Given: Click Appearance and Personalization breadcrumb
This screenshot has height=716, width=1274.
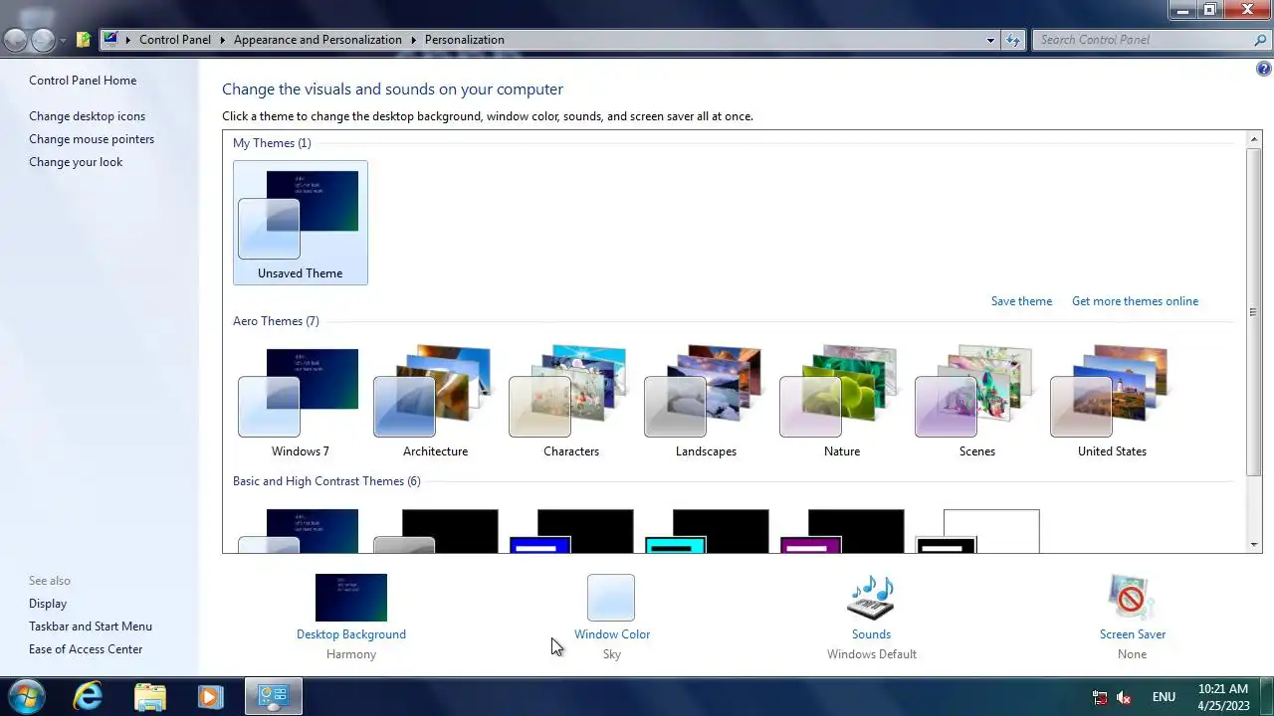Looking at the screenshot, I should [318, 40].
